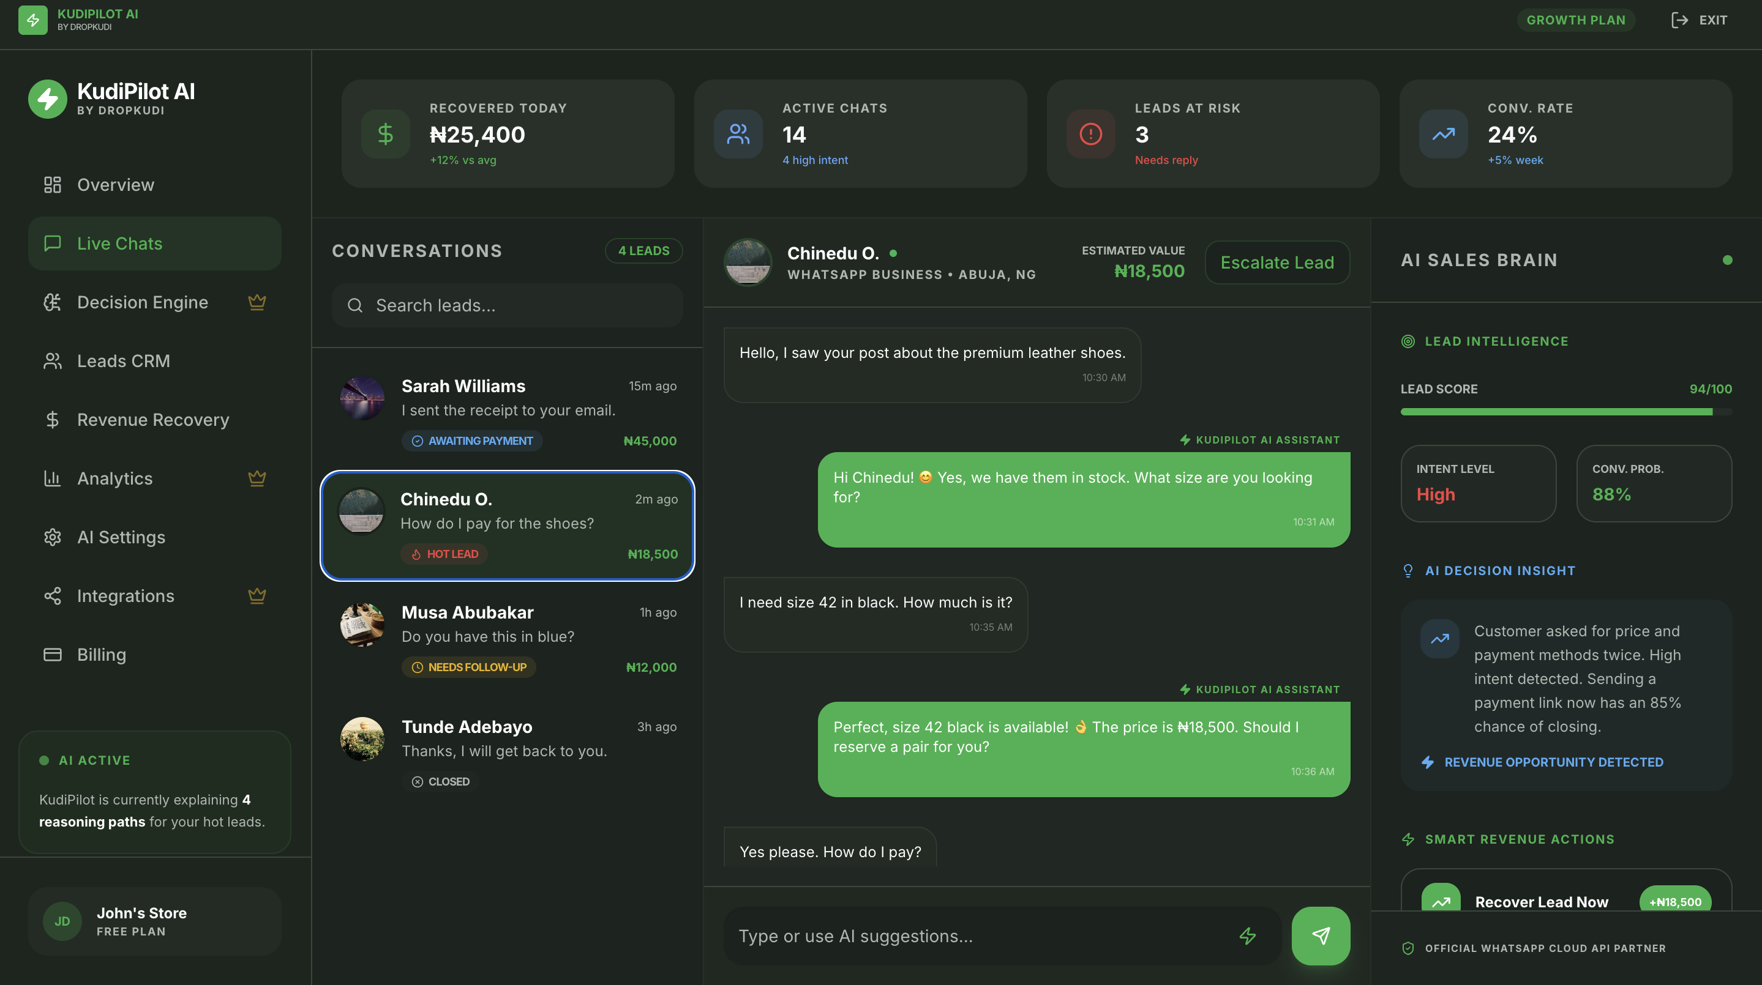Click the Search leads input field
Screen dimensions: 1762x985
coord(507,305)
